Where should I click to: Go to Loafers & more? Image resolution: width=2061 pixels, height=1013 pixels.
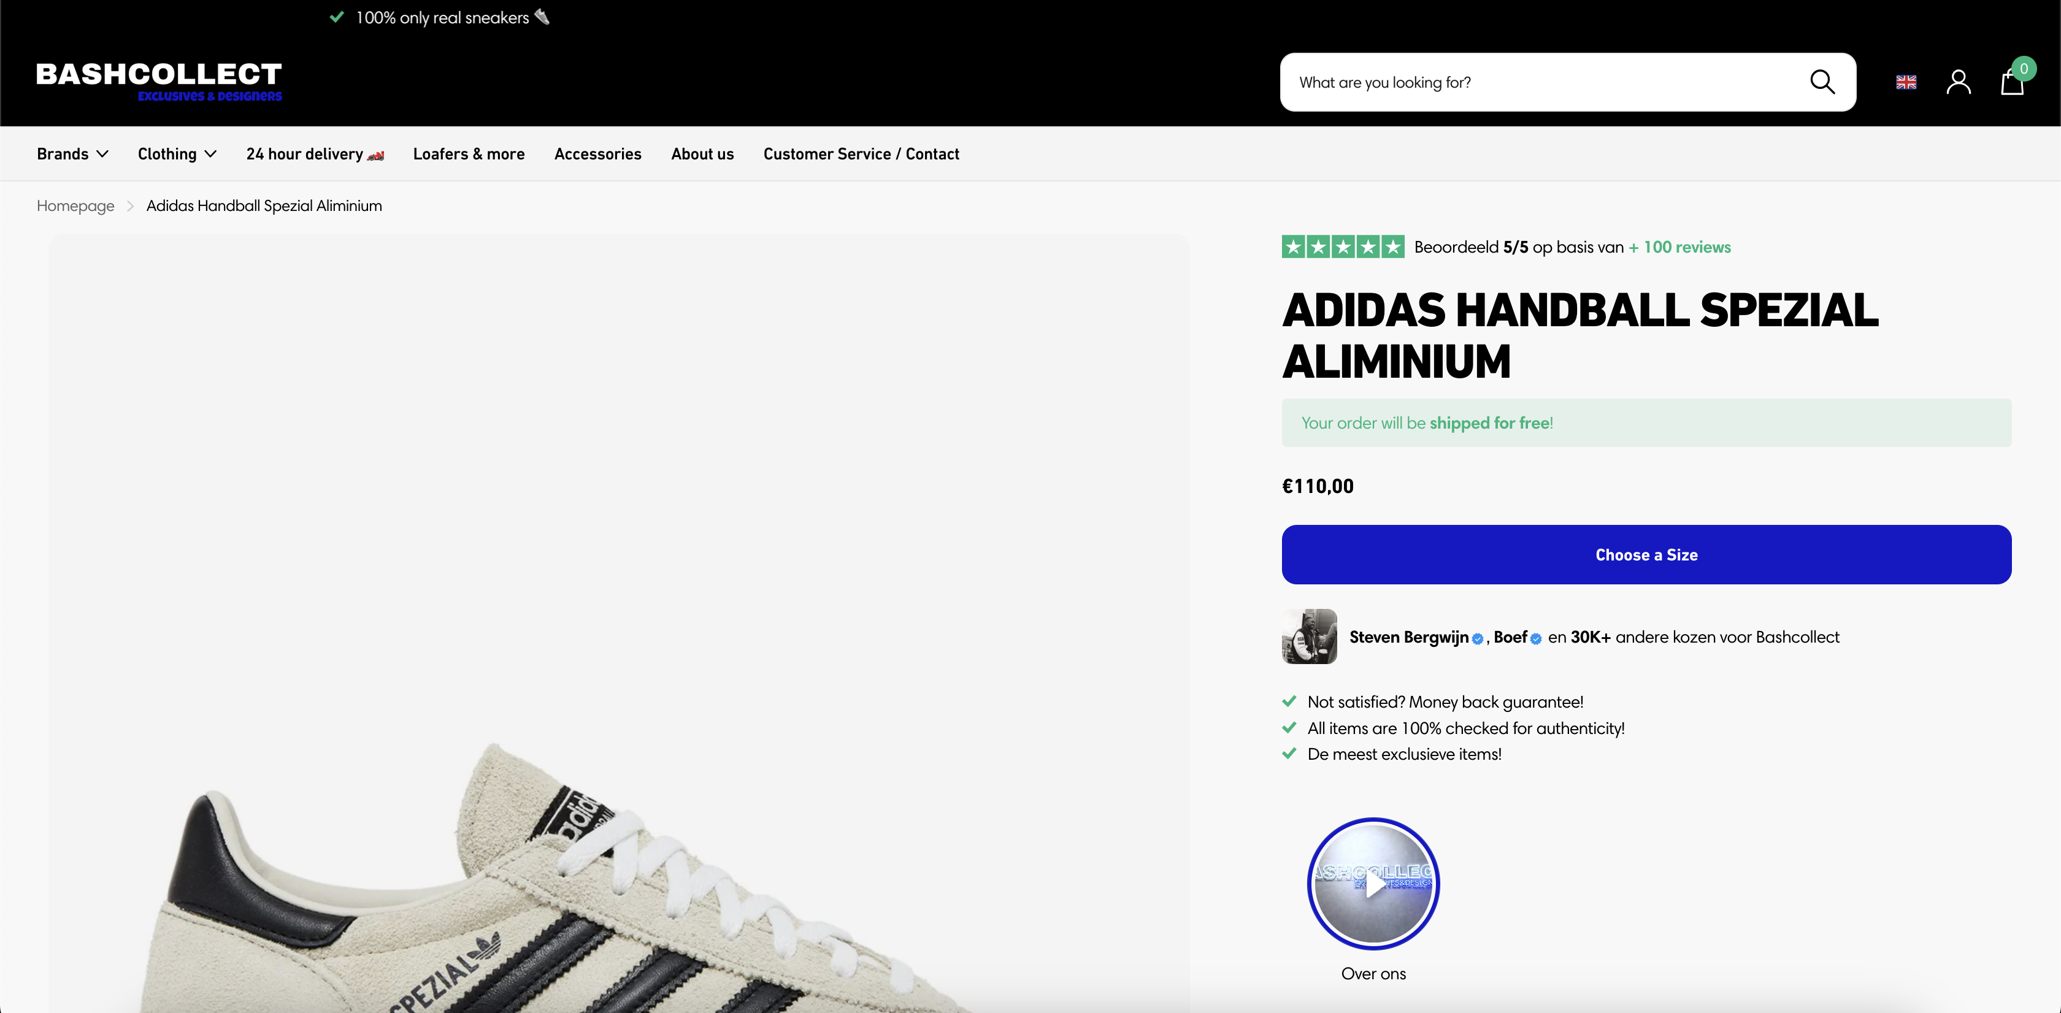[x=469, y=153]
